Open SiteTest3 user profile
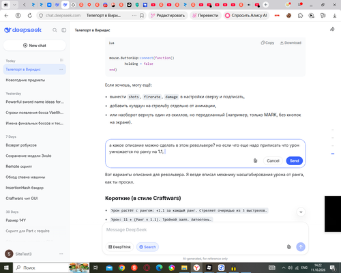The height and width of the screenshot is (273, 341). coord(18,254)
